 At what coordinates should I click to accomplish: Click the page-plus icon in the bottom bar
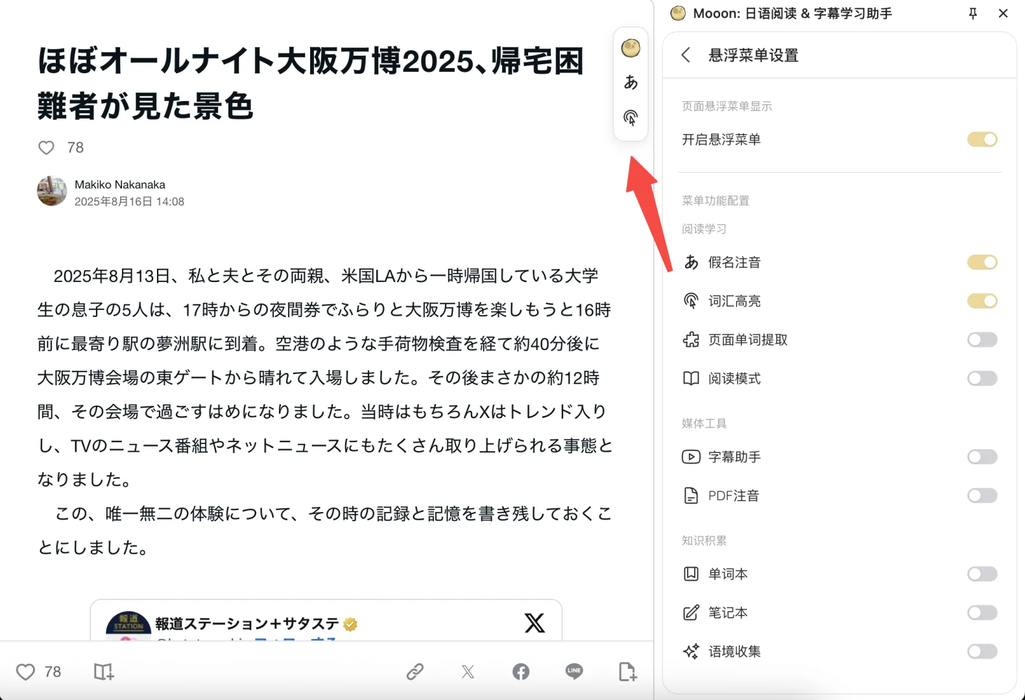click(627, 671)
